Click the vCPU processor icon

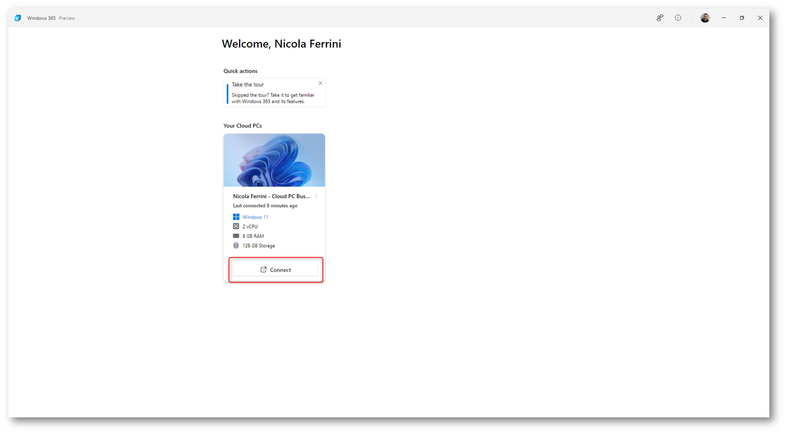(236, 226)
